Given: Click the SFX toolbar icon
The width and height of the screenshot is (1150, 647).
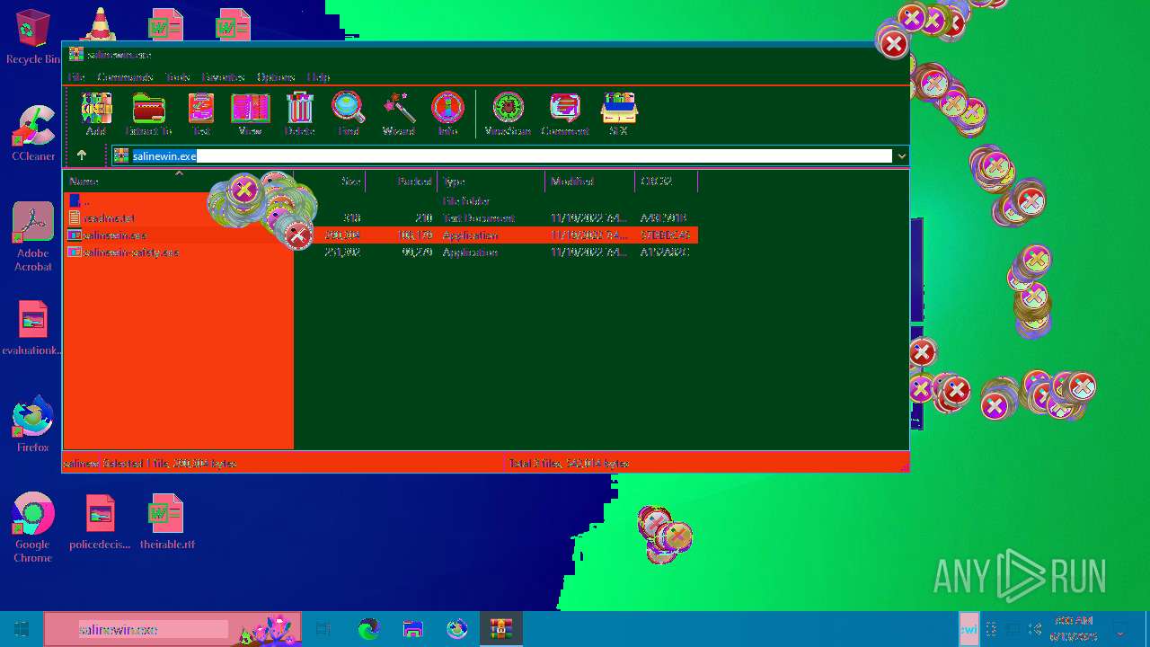Looking at the screenshot, I should 618,113.
